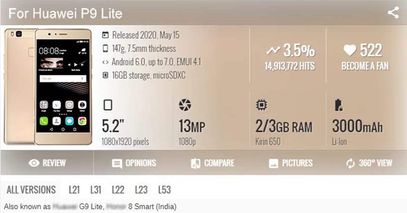The width and height of the screenshot is (407, 213).
Task: View phone Pictures
Action: click(290, 163)
